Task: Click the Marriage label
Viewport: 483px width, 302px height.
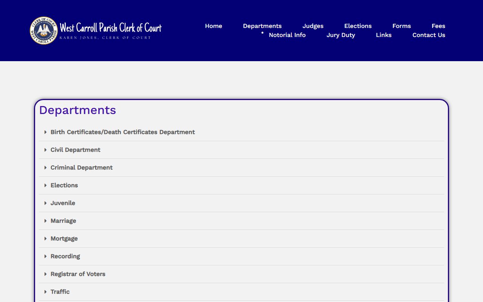Action: (63, 221)
